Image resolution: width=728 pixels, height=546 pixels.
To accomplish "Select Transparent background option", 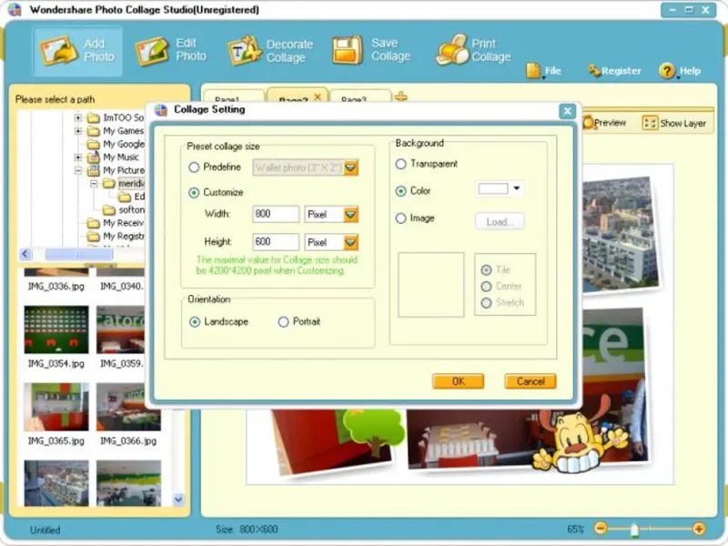I will pos(400,164).
